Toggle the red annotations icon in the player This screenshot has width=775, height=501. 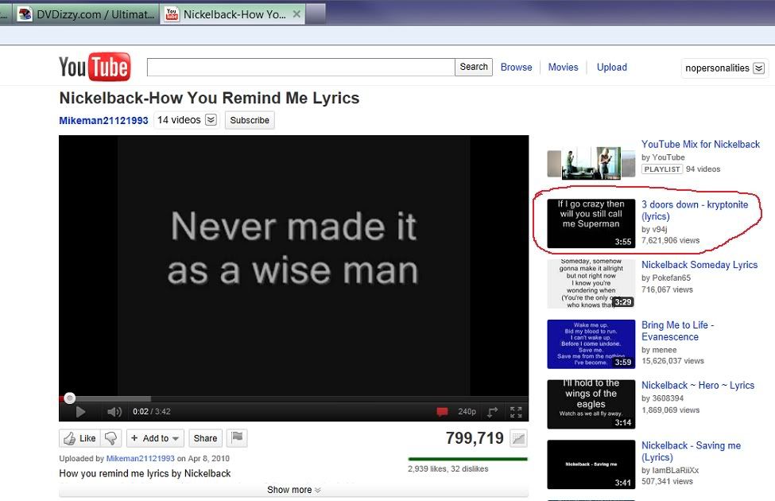pos(442,412)
